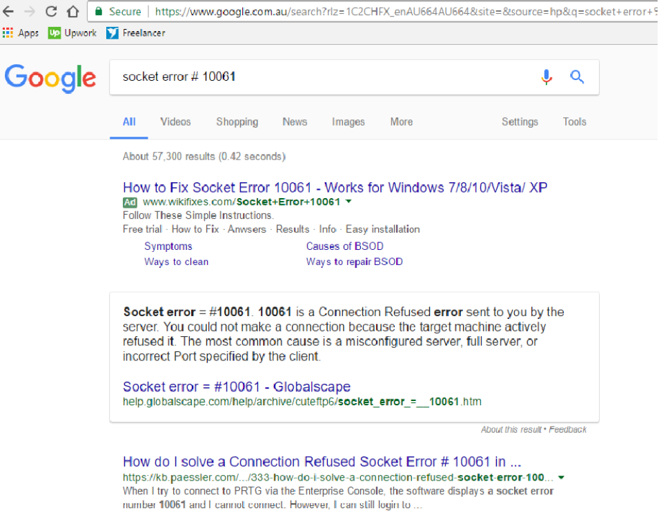Image resolution: width=659 pixels, height=515 pixels.
Task: Click the featured snippet paragraph text
Action: (x=344, y=334)
